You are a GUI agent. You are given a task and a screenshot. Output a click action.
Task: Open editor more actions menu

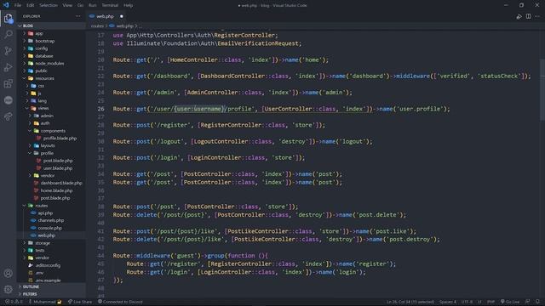pyautogui.click(x=537, y=16)
